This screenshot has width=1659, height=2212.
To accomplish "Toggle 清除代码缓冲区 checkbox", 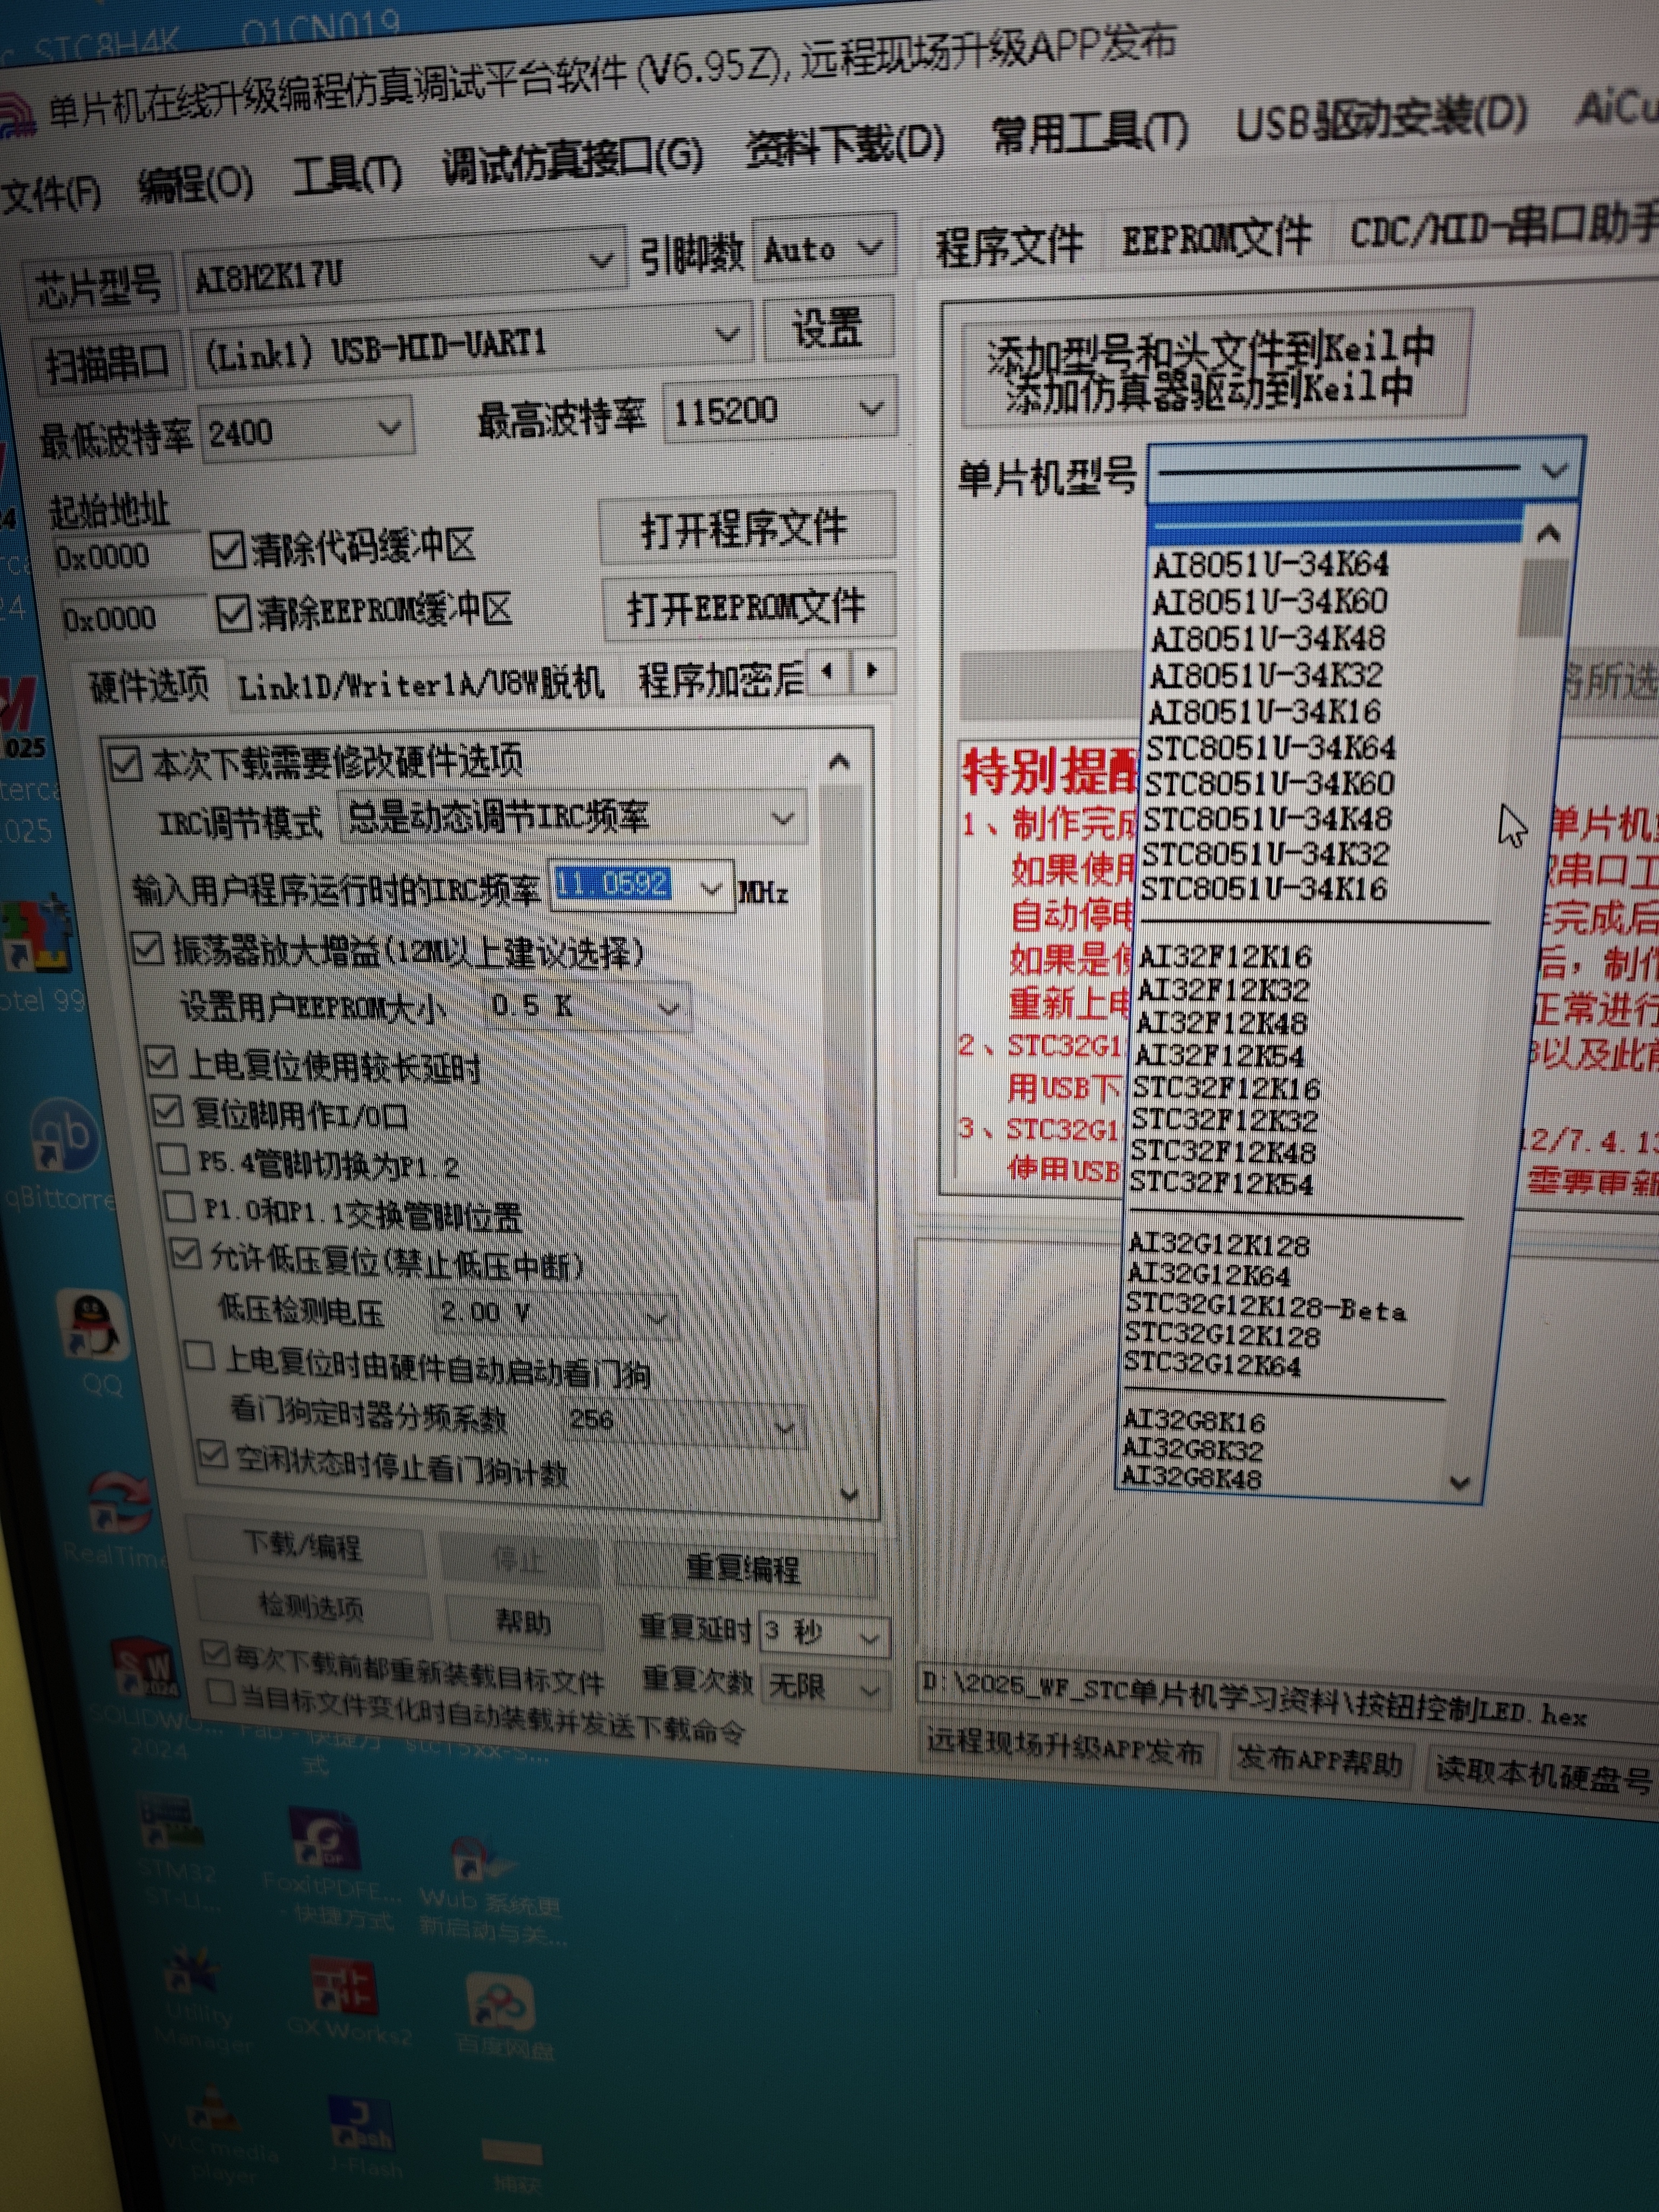I will [228, 550].
